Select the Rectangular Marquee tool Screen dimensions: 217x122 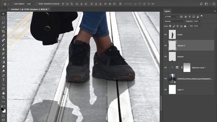coord(3,18)
